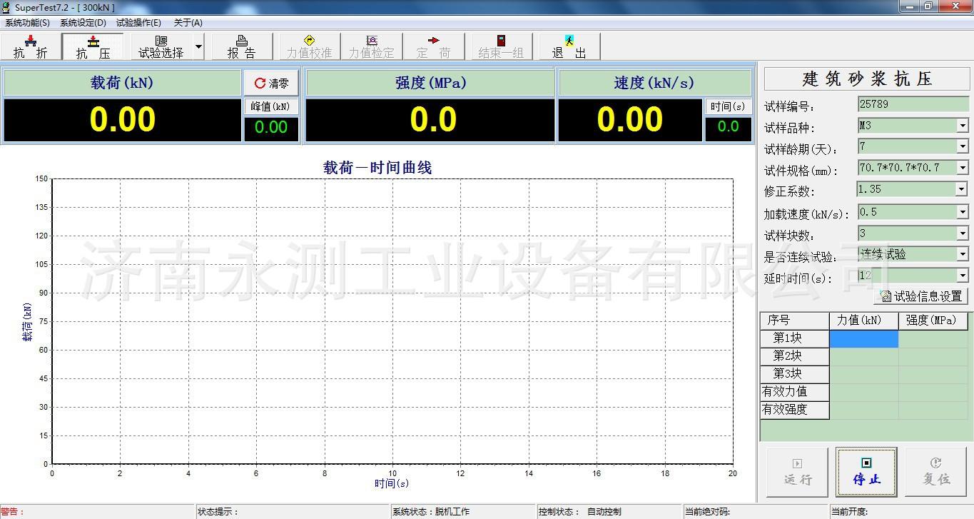Expand the 试样品种 dropdown showing M3

click(x=962, y=126)
